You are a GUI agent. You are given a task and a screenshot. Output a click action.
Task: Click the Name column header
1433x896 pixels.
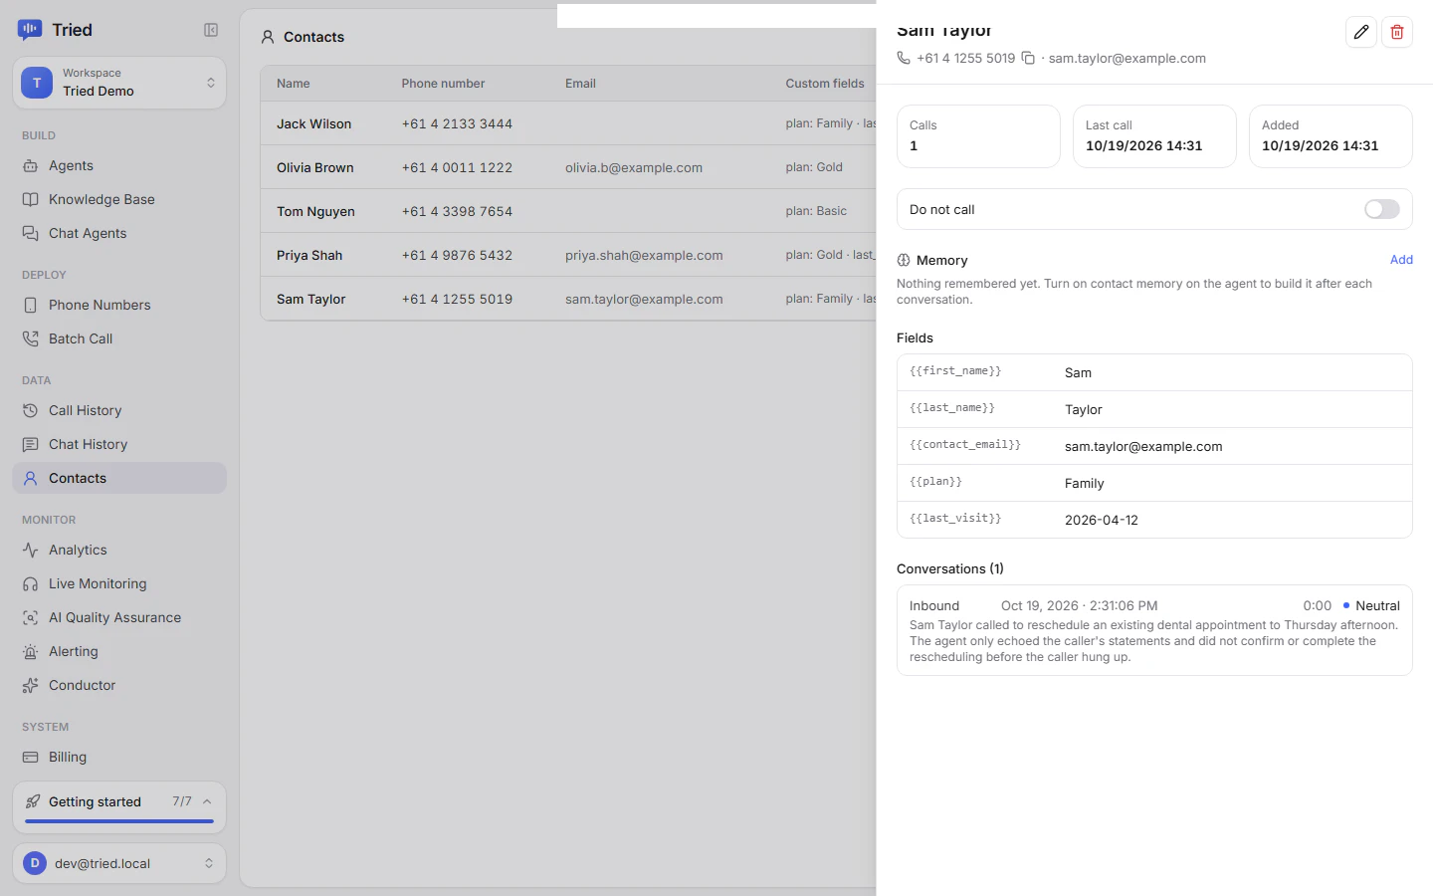(x=294, y=84)
